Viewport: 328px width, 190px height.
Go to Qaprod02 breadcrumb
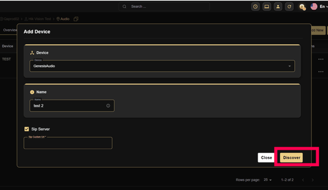click(x=9, y=19)
